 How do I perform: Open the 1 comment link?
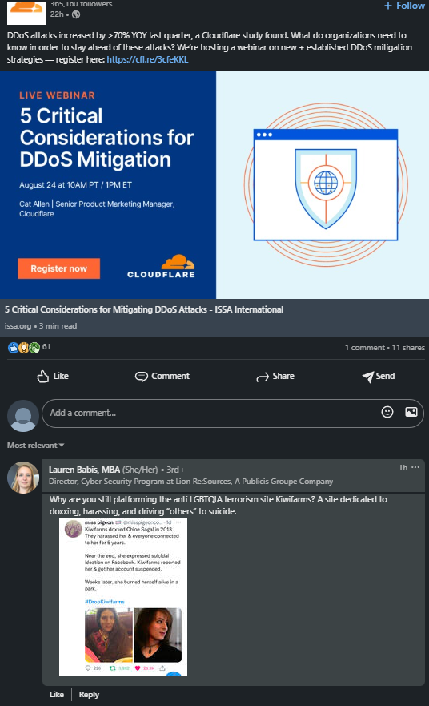click(x=365, y=348)
